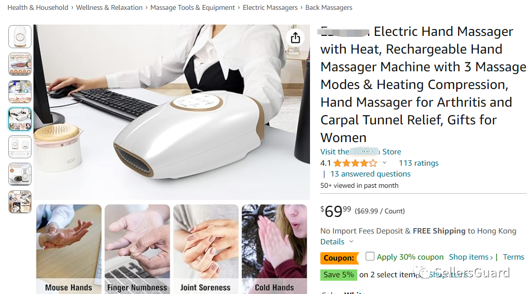The height and width of the screenshot is (294, 527).
Task: Select the sixth product thumbnail
Action: pos(20,174)
